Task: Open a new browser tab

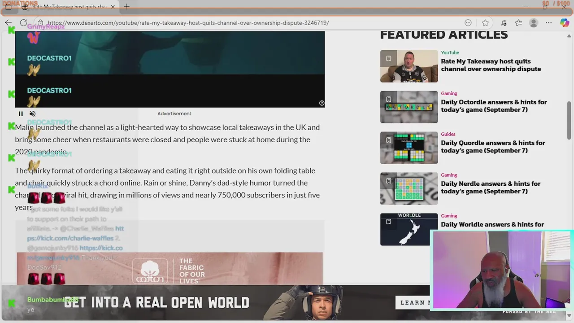Action: [x=126, y=7]
